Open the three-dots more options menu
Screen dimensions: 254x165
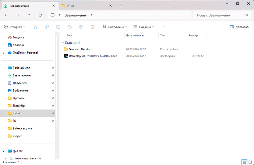163,27
